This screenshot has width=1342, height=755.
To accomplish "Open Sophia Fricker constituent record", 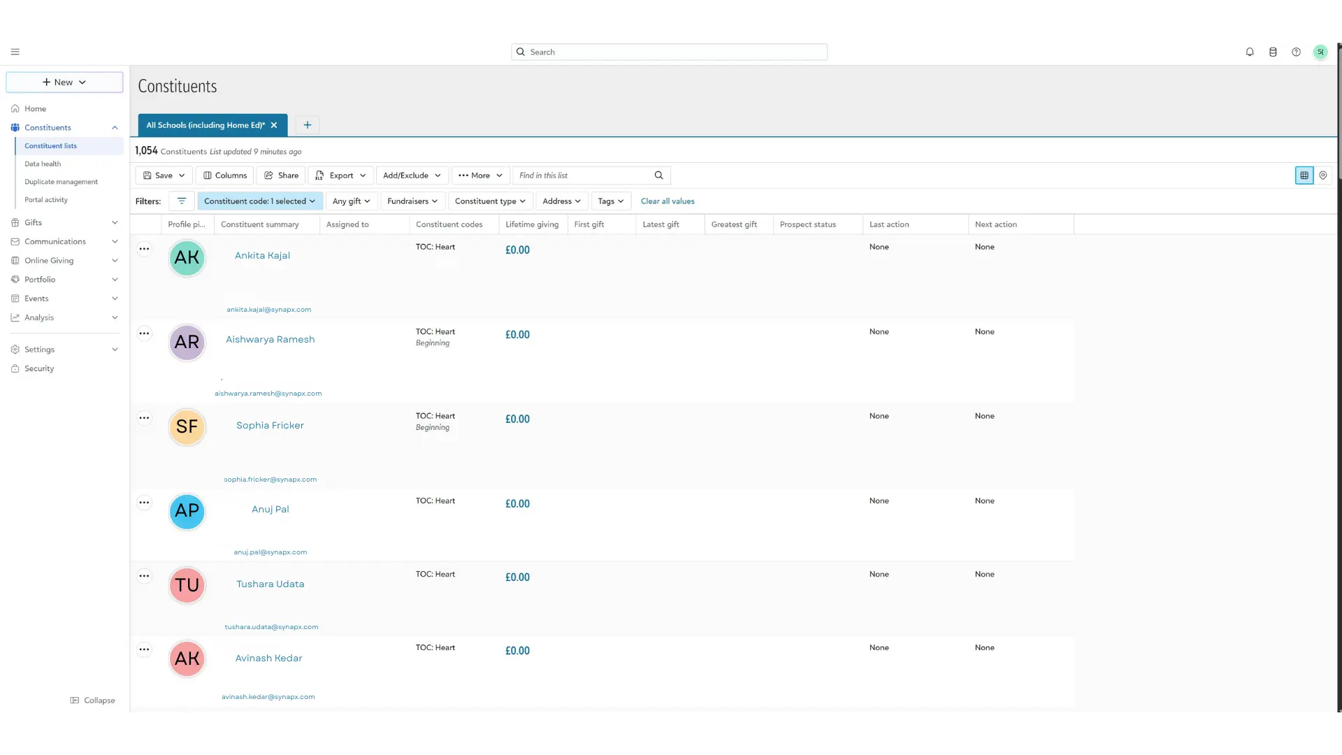I will [270, 425].
